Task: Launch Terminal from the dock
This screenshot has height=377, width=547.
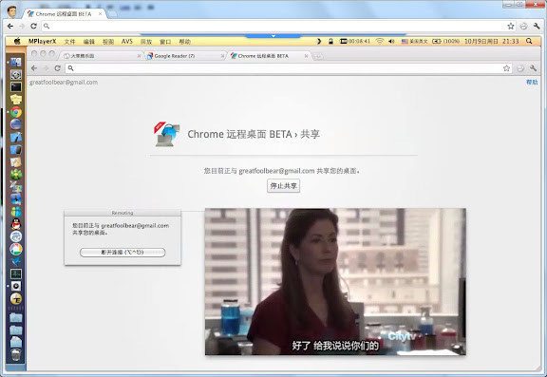Action: 16,86
